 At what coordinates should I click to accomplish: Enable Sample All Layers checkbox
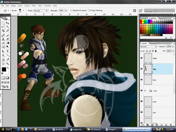(x=71, y=11)
